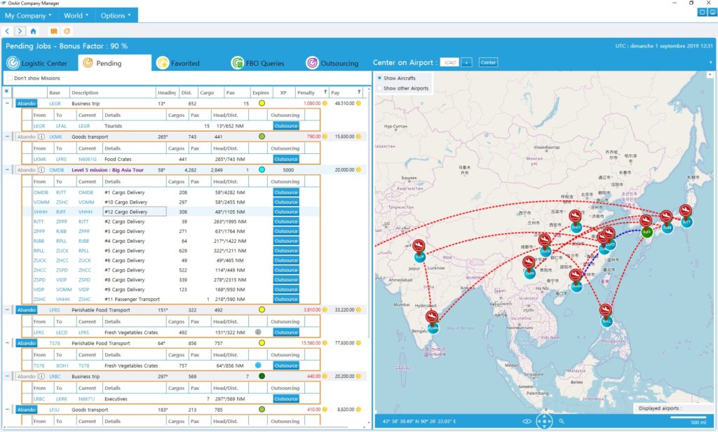Click the eye icon on the map bar
Image resolution: width=718 pixels, height=432 pixels.
point(527,421)
